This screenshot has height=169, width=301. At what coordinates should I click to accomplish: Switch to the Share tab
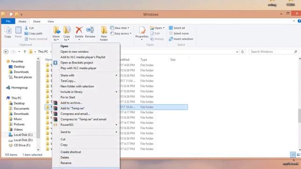tap(37, 22)
